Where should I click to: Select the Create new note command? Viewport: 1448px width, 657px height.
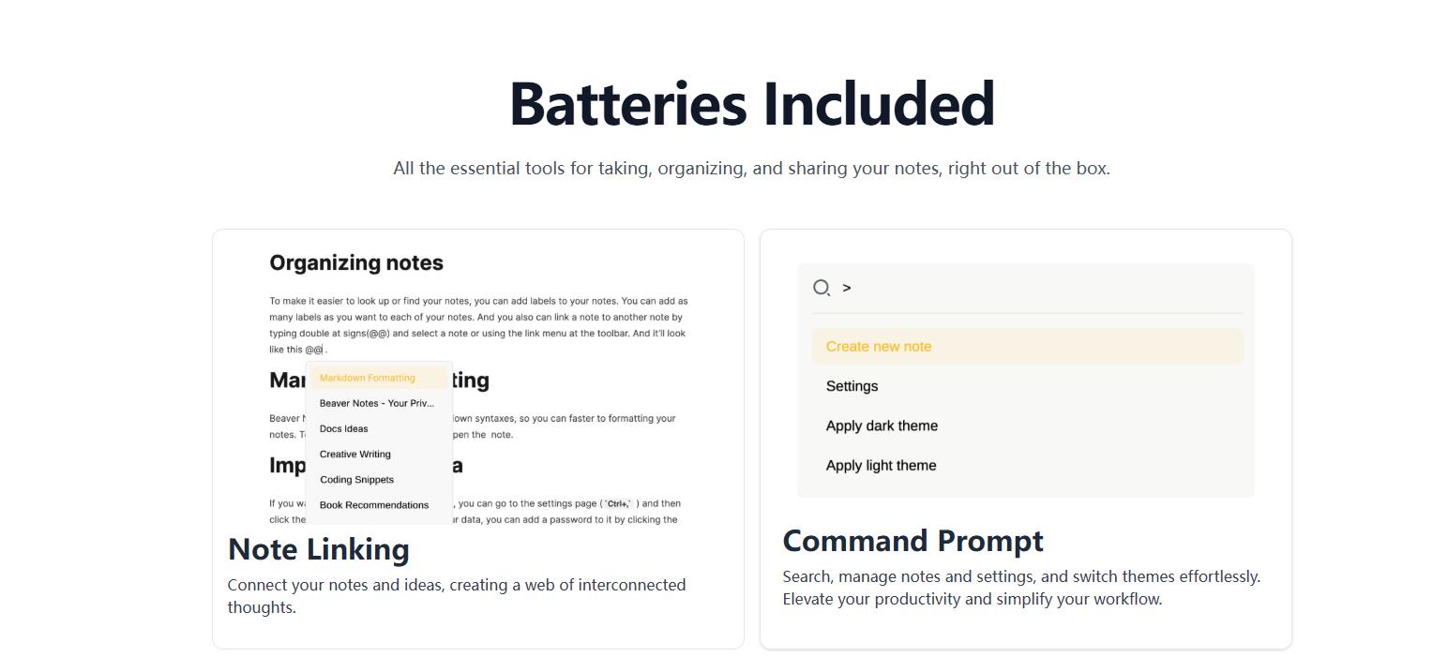click(1027, 347)
